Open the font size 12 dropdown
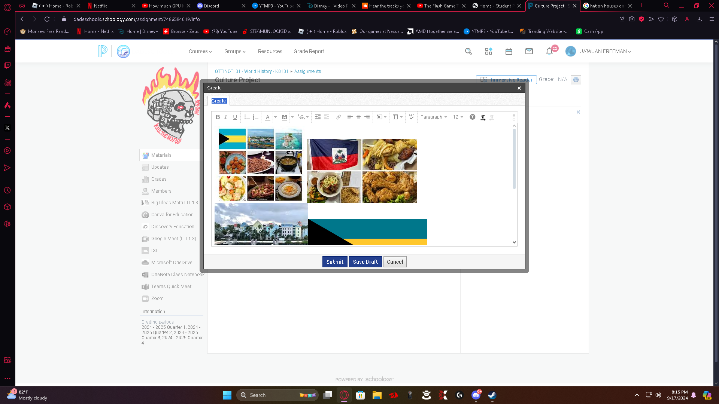 (458, 117)
